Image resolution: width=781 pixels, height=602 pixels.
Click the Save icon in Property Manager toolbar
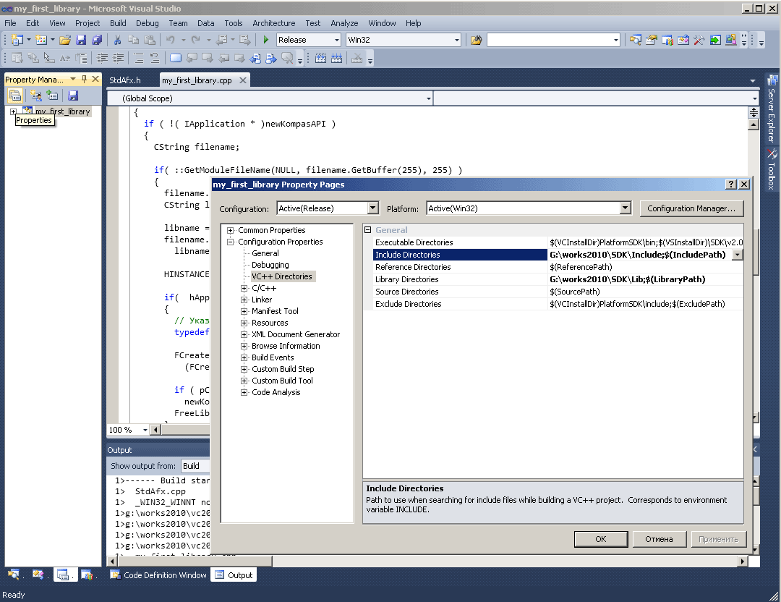(73, 95)
